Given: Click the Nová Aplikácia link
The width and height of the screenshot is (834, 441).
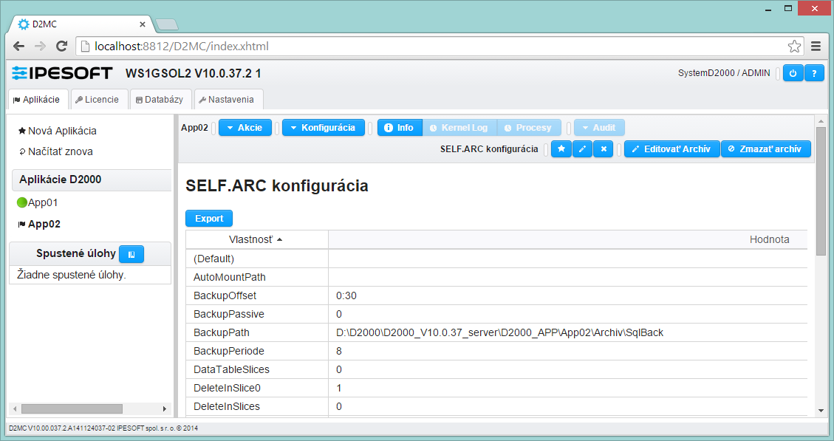Looking at the screenshot, I should [62, 131].
